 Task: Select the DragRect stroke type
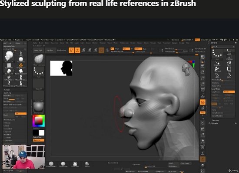coord(229,57)
